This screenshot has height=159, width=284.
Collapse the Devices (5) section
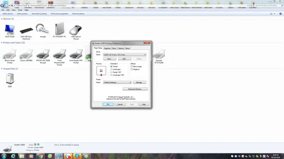point(2,19)
